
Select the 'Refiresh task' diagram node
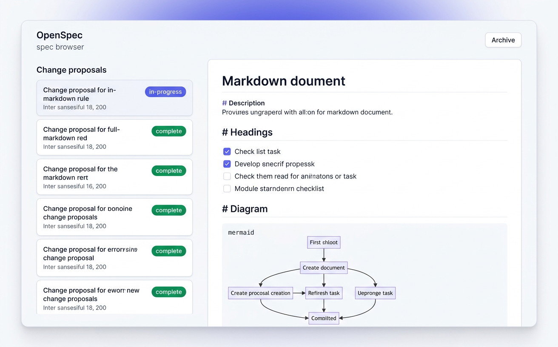click(x=324, y=293)
